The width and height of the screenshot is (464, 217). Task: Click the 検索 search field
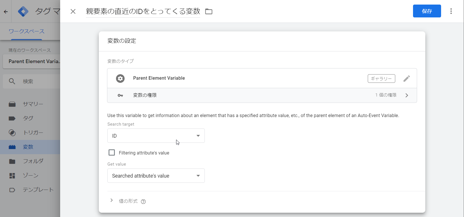tap(32, 81)
